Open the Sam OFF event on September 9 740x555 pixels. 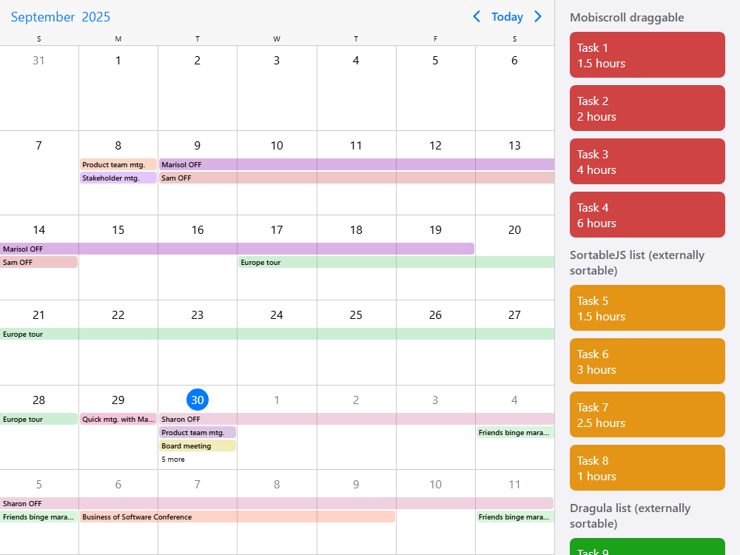[x=355, y=178]
